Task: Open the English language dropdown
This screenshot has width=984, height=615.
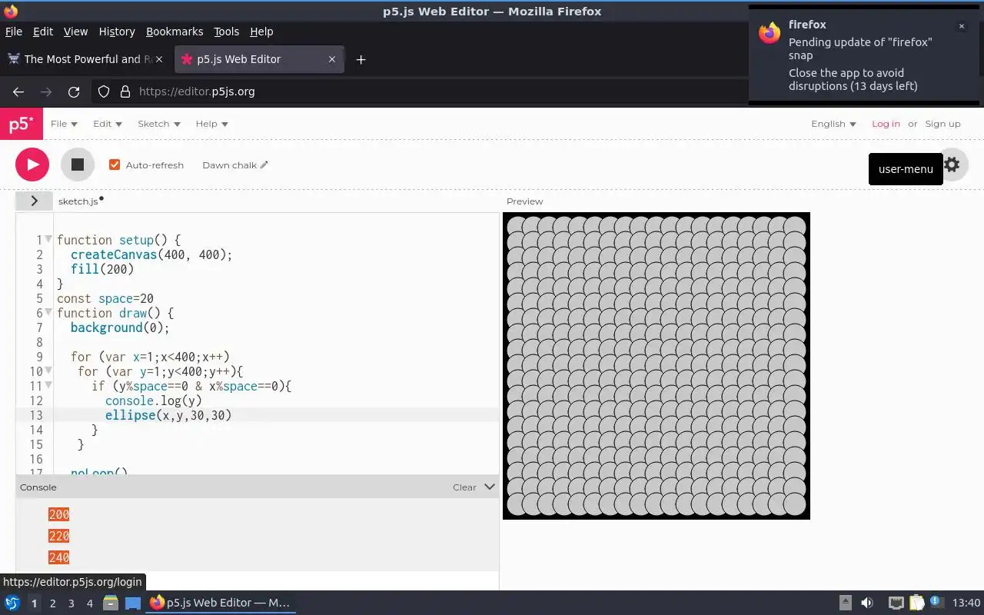Action: coord(833,124)
